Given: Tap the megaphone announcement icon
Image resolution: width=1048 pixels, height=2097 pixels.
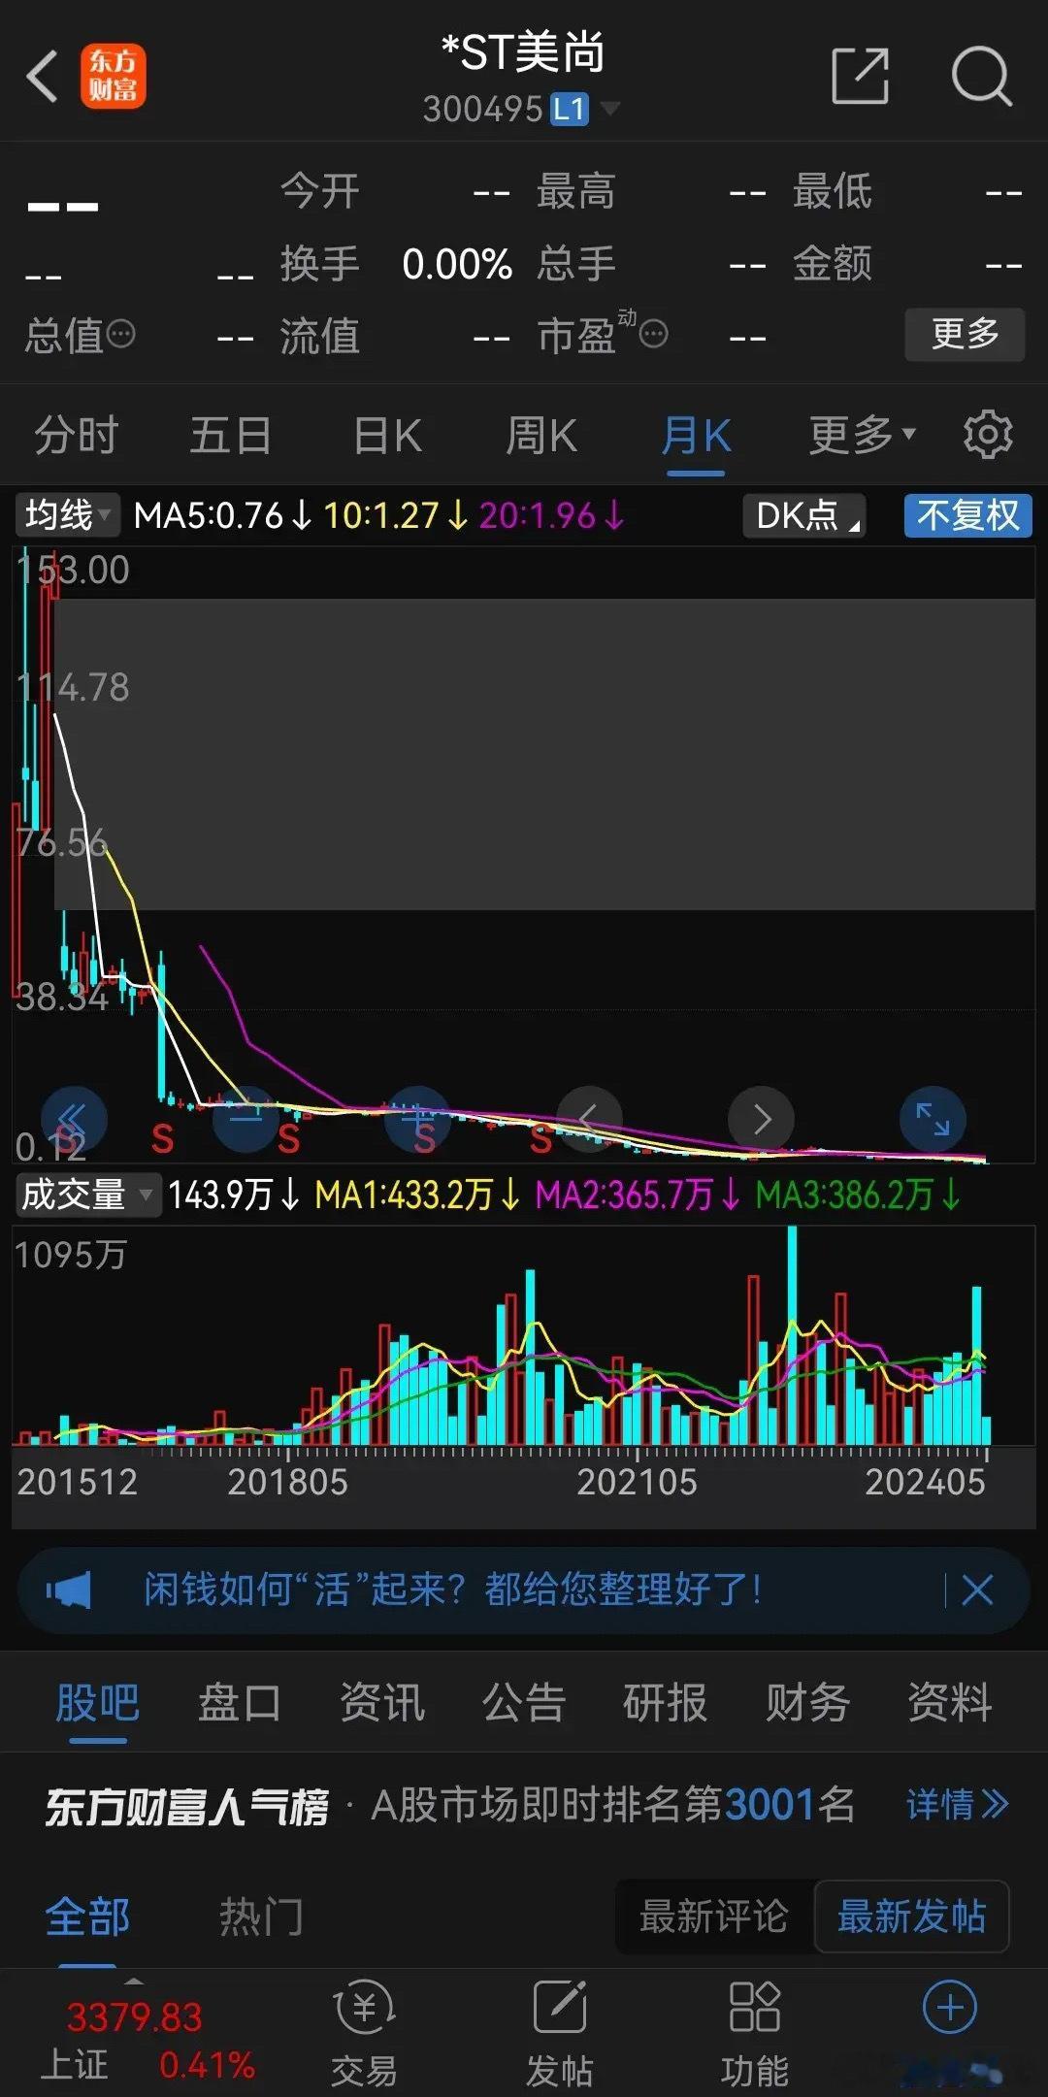Looking at the screenshot, I should (x=69, y=1590).
